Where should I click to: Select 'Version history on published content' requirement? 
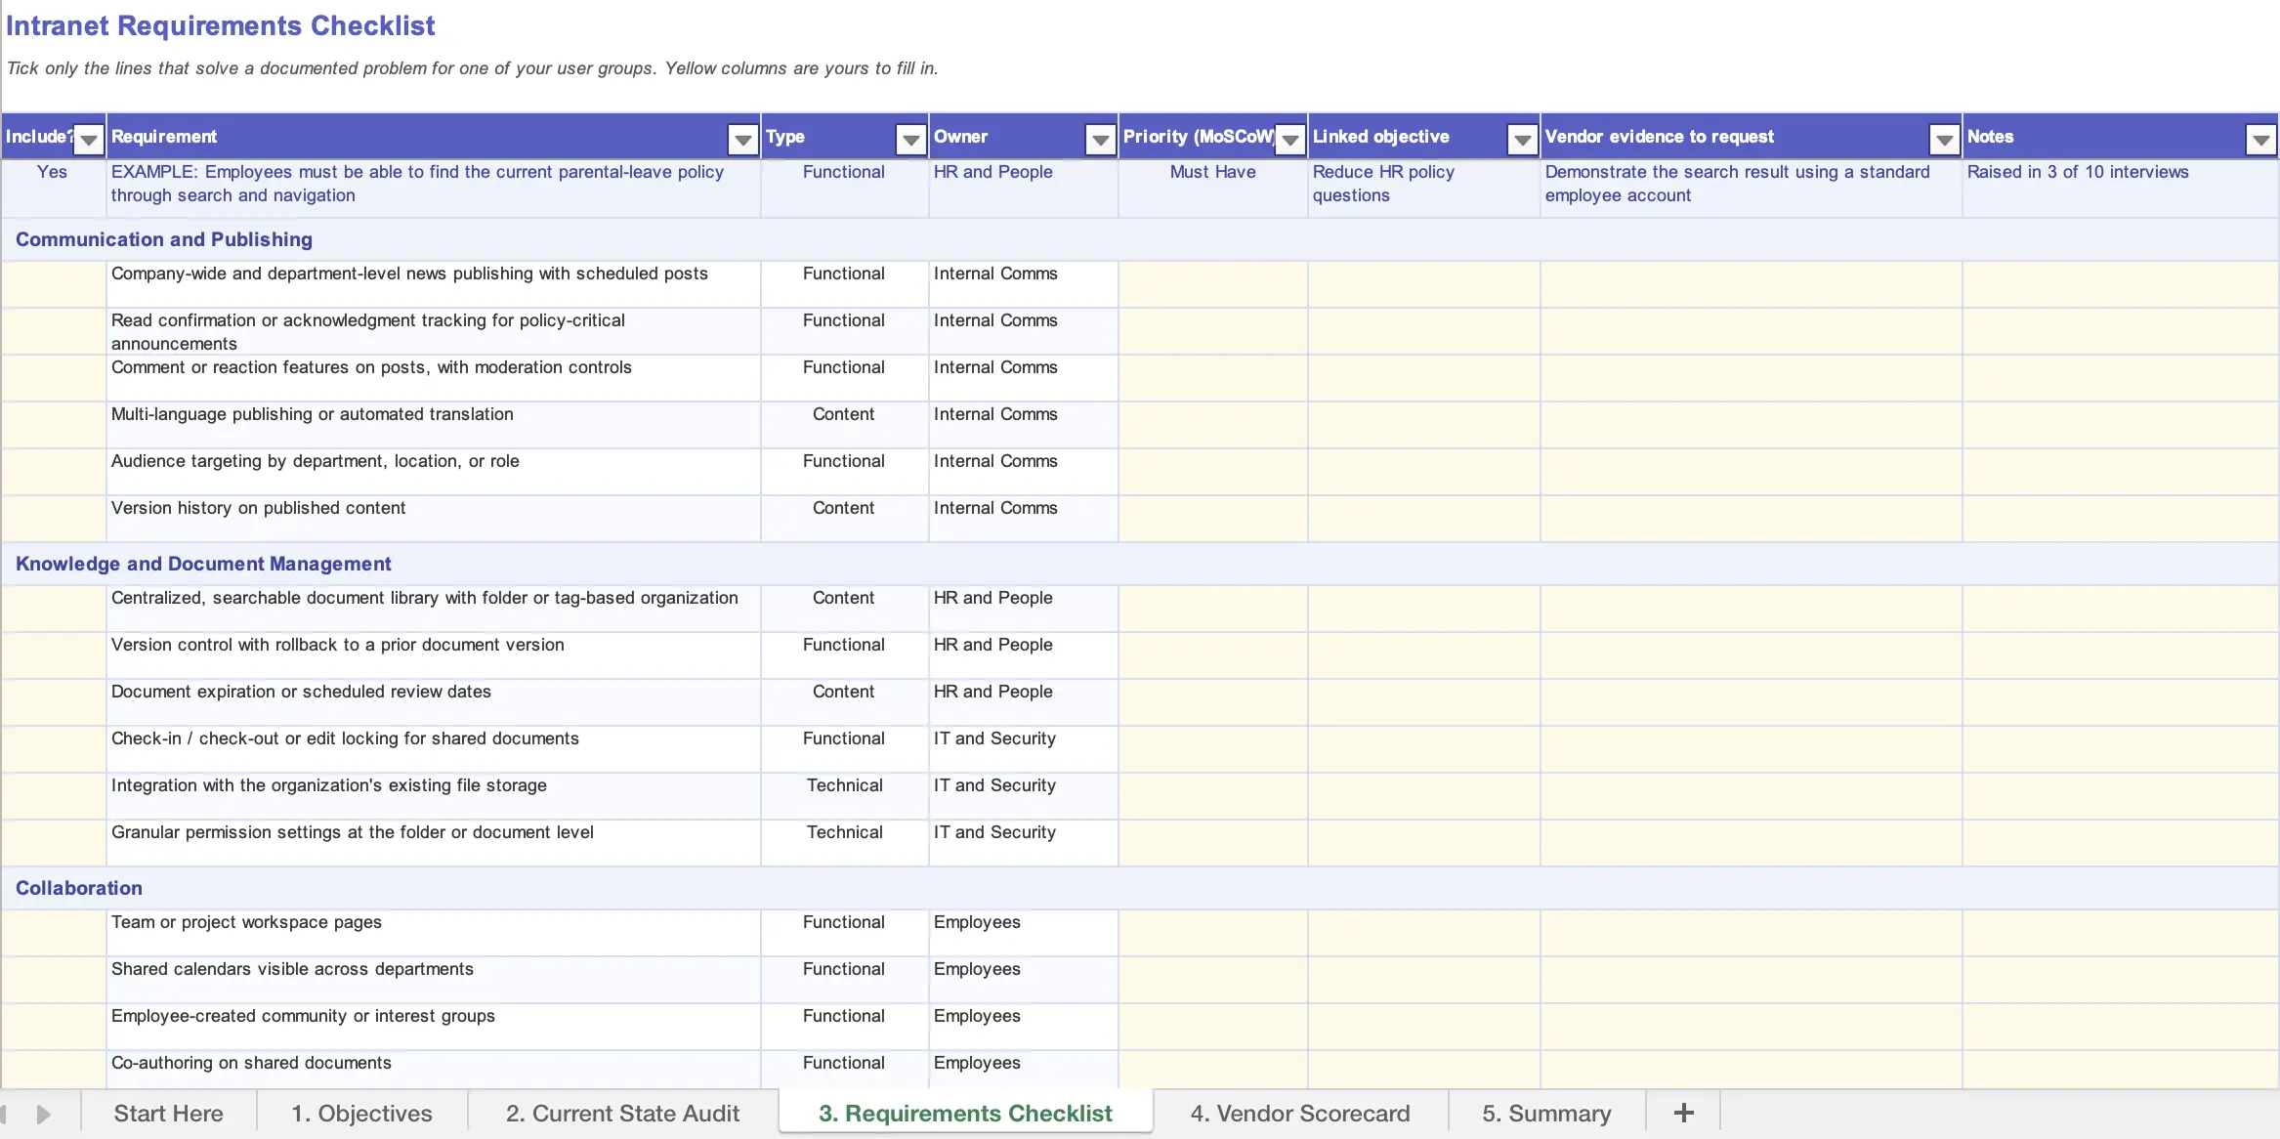(433, 519)
